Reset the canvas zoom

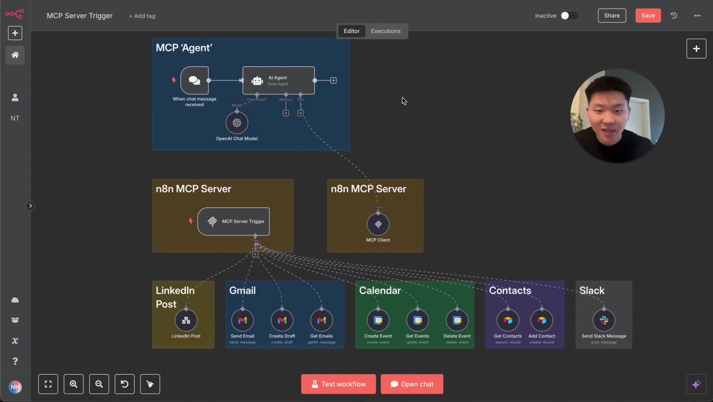(x=124, y=384)
